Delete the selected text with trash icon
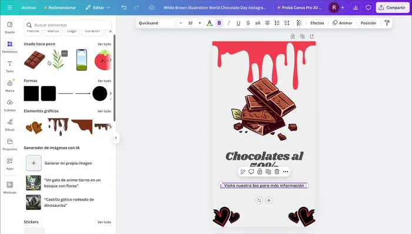Screen dimensions: 412x234 [277, 172]
